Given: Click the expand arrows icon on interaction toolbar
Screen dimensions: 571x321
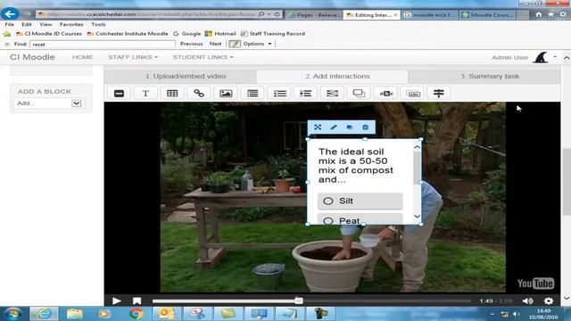Looking at the screenshot, I should (318, 127).
